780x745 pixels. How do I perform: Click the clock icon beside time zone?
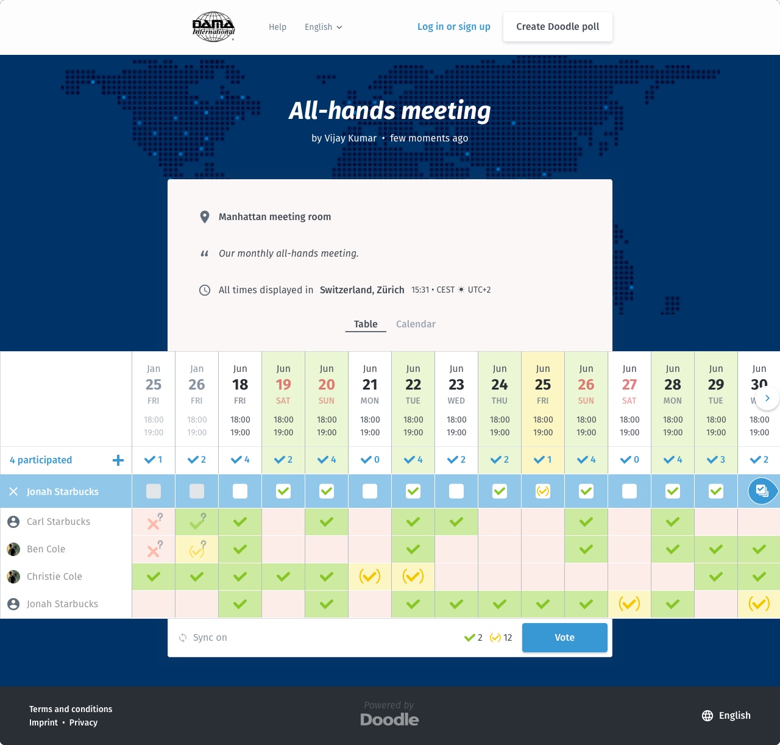point(205,290)
